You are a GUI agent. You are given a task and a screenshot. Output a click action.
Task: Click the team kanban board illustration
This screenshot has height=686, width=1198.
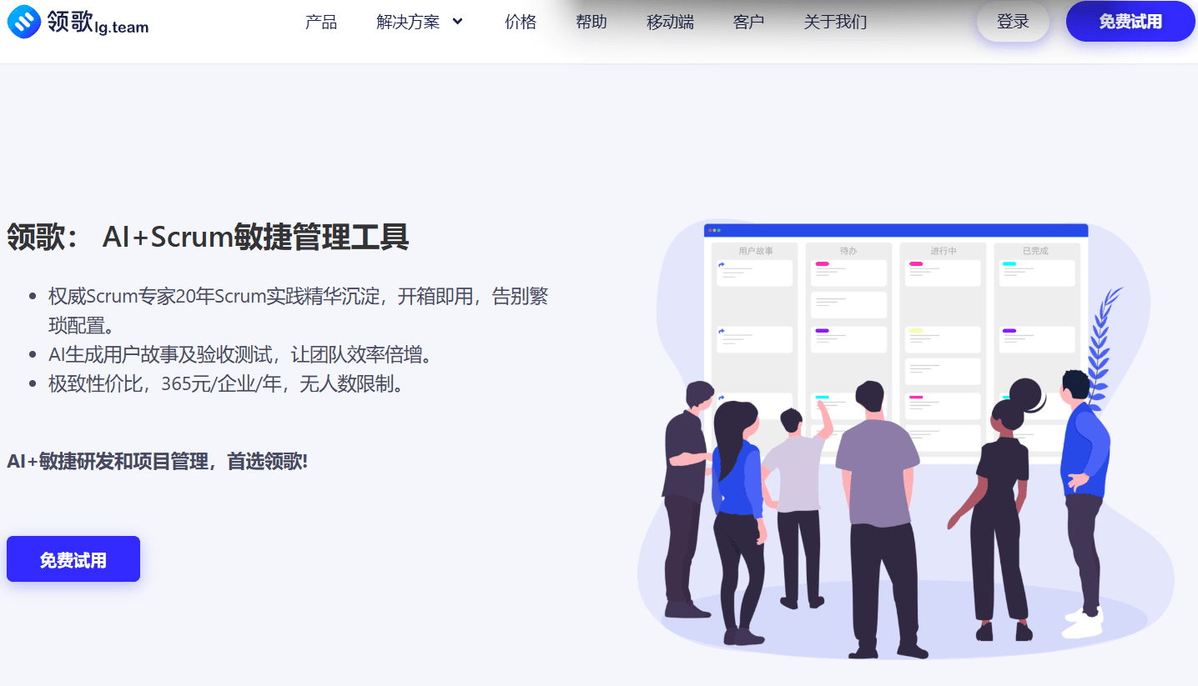point(905,439)
